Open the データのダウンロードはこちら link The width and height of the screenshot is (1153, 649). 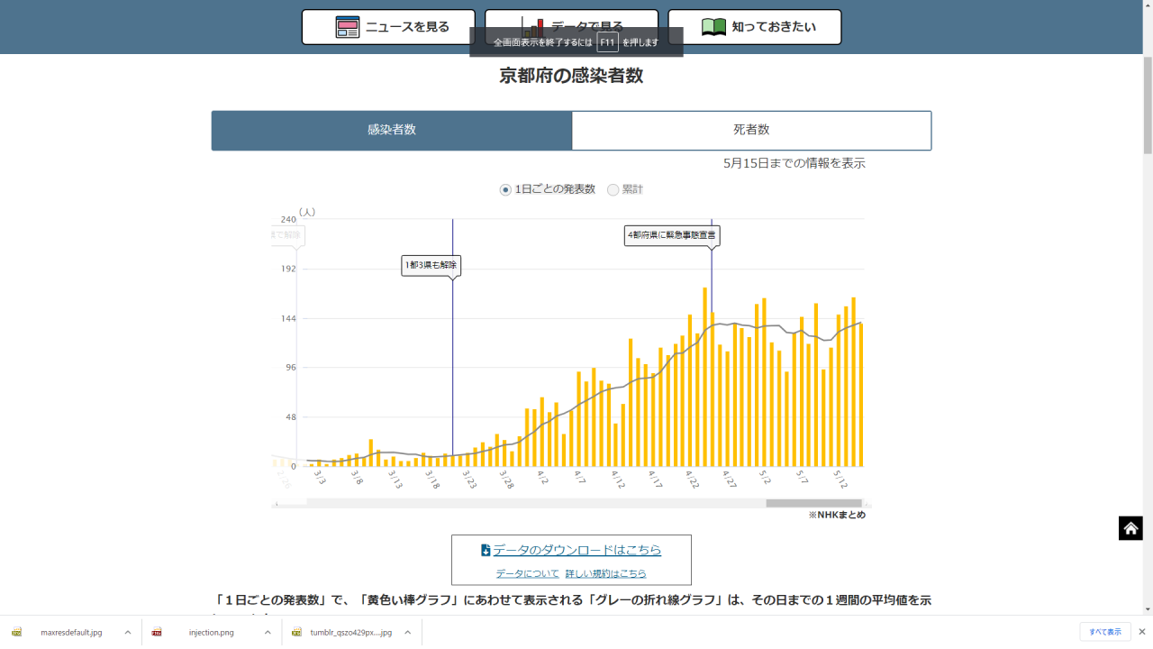(576, 550)
